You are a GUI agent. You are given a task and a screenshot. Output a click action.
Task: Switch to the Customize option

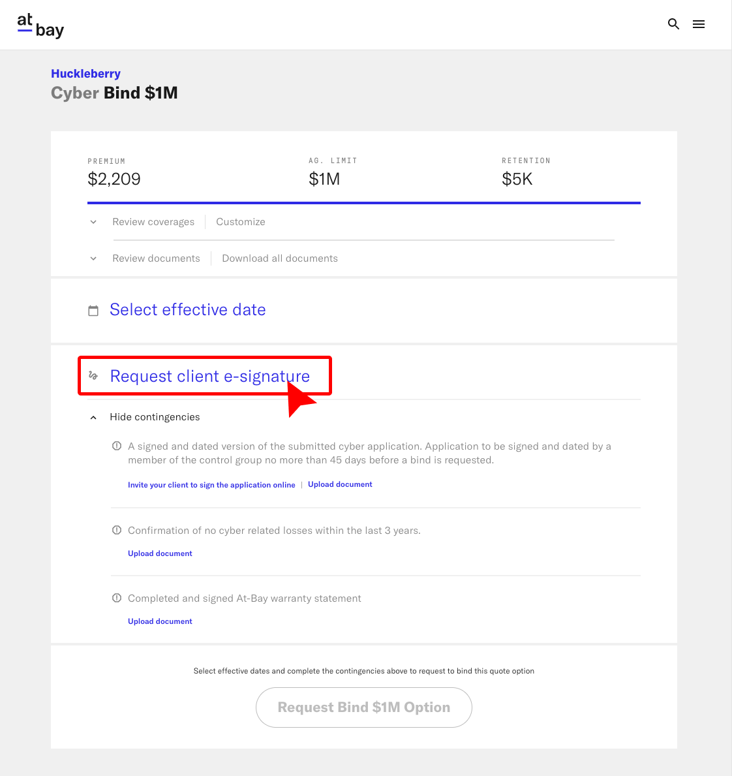(x=240, y=221)
